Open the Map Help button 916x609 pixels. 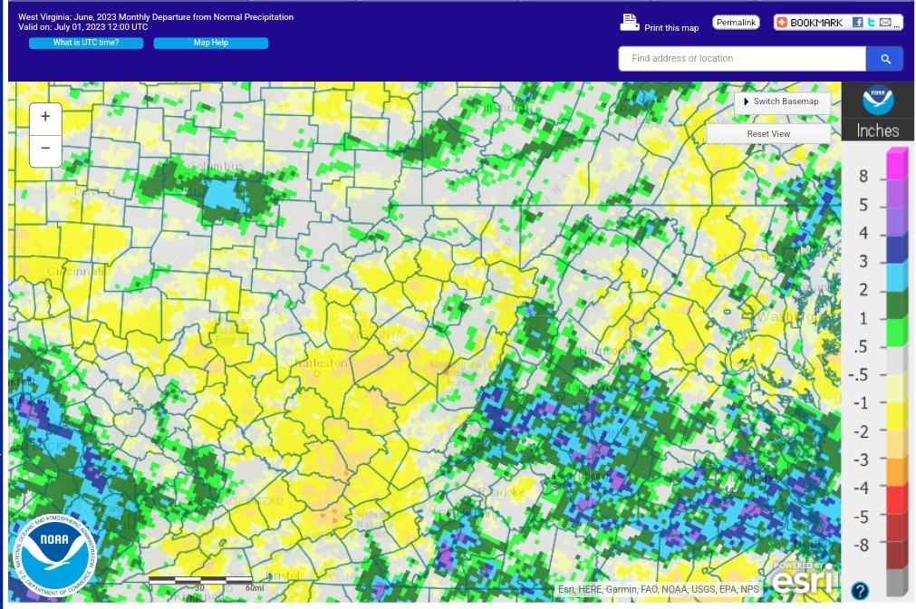pyautogui.click(x=211, y=43)
